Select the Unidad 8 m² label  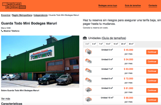tap(107, 79)
